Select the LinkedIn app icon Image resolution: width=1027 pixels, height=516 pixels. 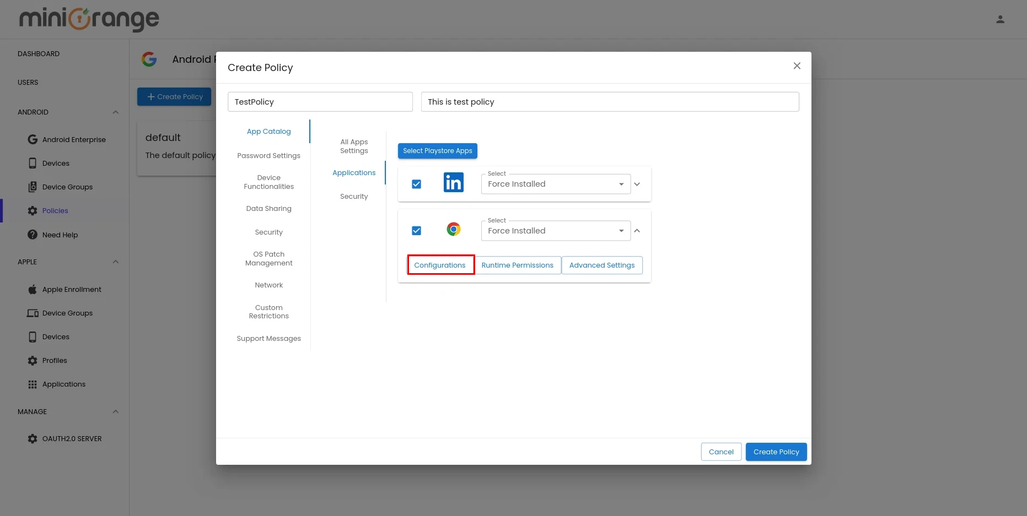454,182
